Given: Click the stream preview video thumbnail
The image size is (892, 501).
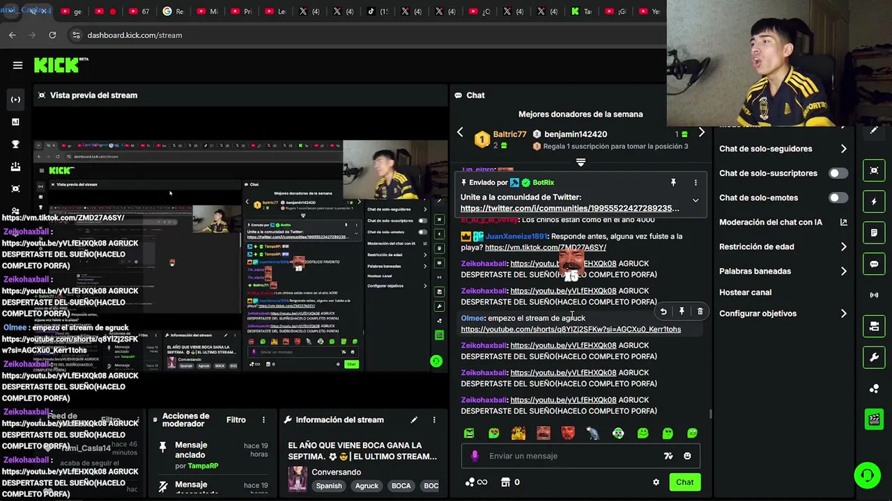Looking at the screenshot, I should click(240, 255).
